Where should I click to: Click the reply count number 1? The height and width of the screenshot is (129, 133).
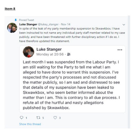pyautogui.click(x=26, y=118)
